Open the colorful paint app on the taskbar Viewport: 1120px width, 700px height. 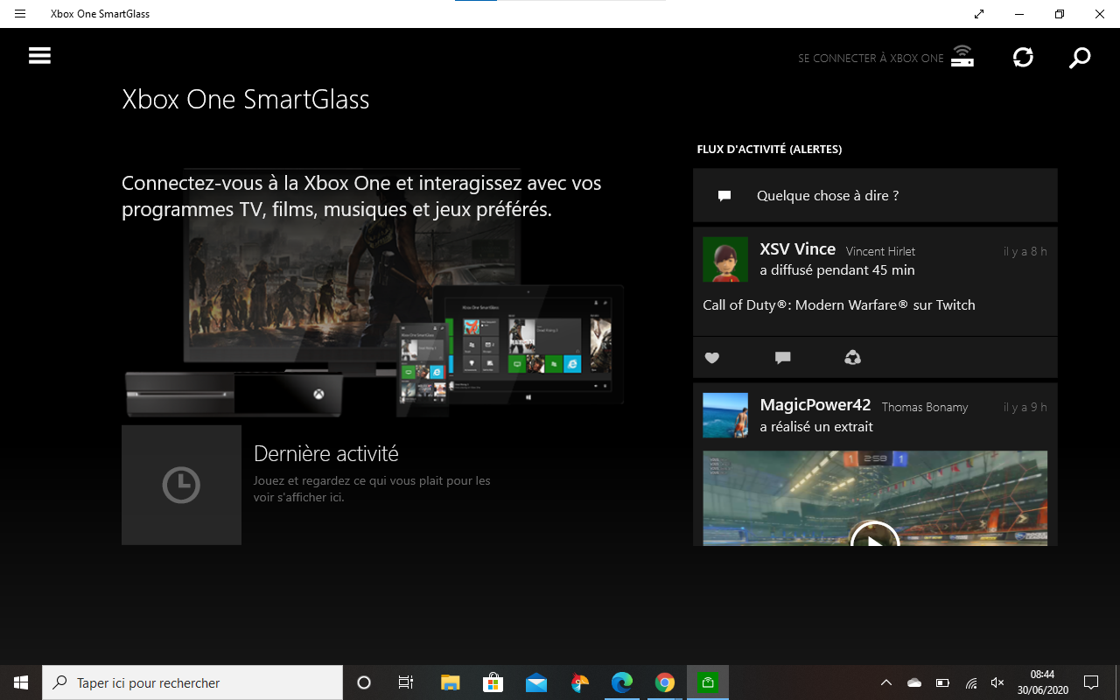click(x=579, y=682)
